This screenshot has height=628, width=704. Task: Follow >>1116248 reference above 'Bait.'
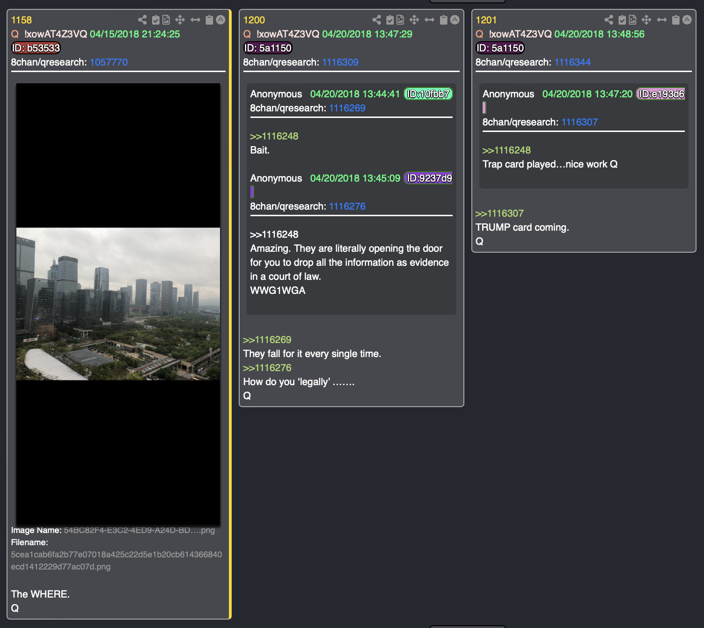[x=274, y=136]
